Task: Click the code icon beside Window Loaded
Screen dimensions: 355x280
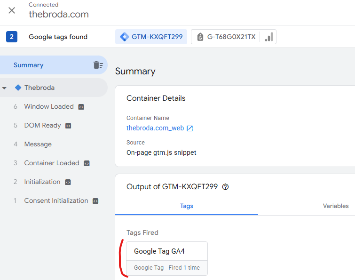Action: [x=81, y=107]
